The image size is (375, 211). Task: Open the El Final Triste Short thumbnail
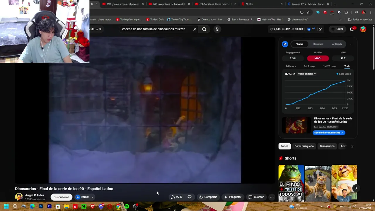291,183
